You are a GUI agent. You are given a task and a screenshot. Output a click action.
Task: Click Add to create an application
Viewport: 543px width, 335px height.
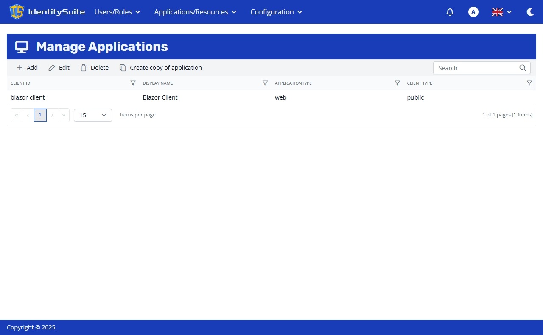click(27, 68)
